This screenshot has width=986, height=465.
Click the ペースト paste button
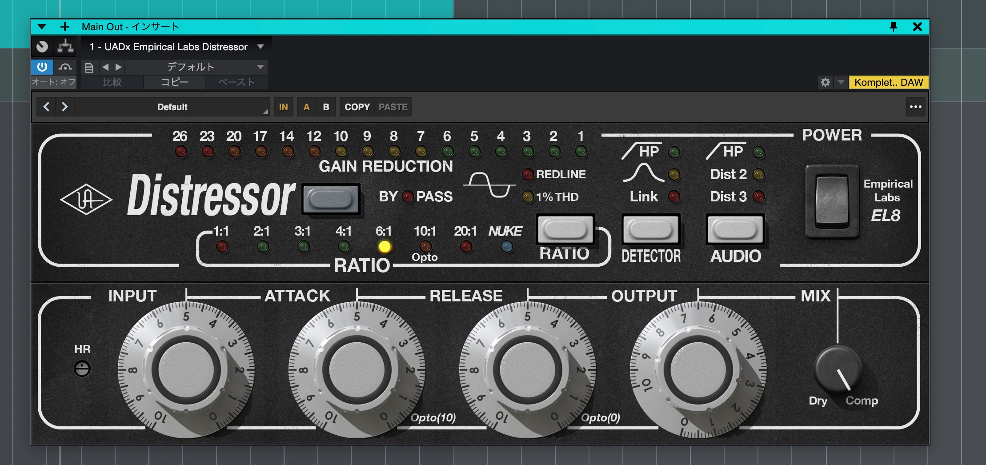tap(236, 82)
